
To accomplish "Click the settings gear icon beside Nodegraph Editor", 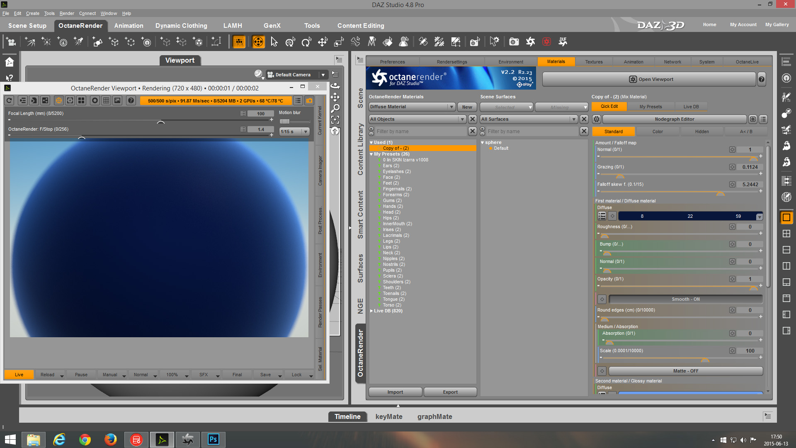I will (596, 119).
